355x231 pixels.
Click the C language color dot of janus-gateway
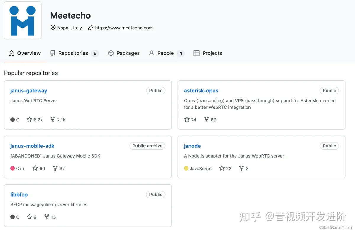tap(13, 120)
